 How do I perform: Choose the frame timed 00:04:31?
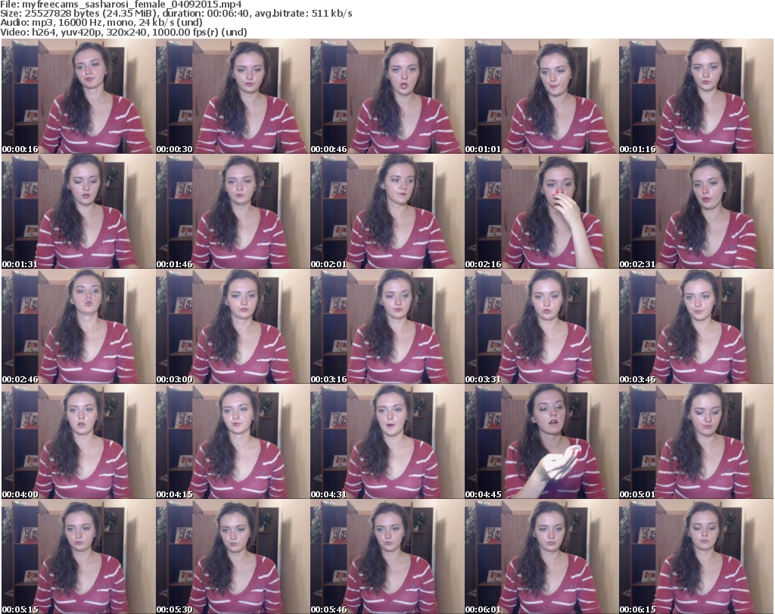pos(387,442)
